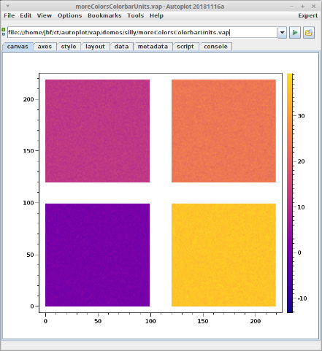The height and width of the screenshot is (351, 322).
Task: Switch to the layout tab
Action: pyautogui.click(x=95, y=47)
